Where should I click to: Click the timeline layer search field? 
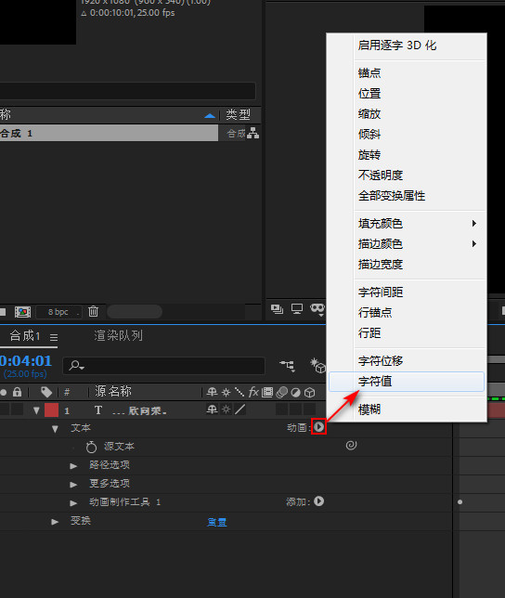pos(164,366)
